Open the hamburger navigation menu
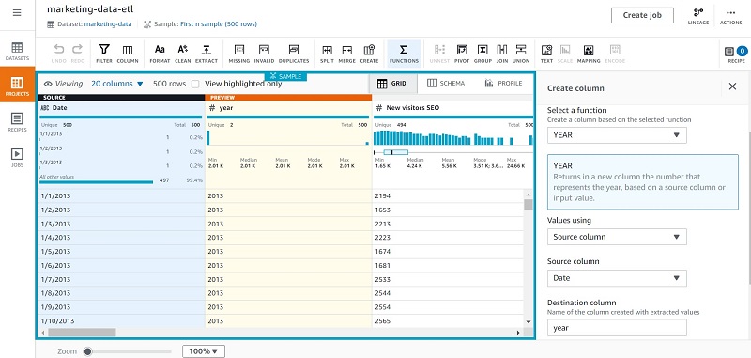 click(17, 13)
